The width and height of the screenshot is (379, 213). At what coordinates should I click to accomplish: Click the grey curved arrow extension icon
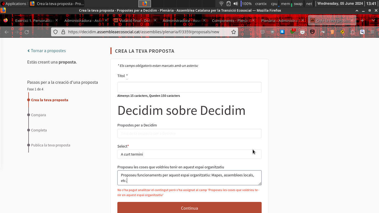tap(322, 32)
